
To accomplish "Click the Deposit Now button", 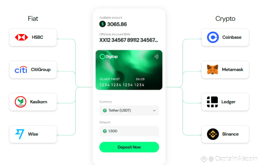I will tap(129, 147).
